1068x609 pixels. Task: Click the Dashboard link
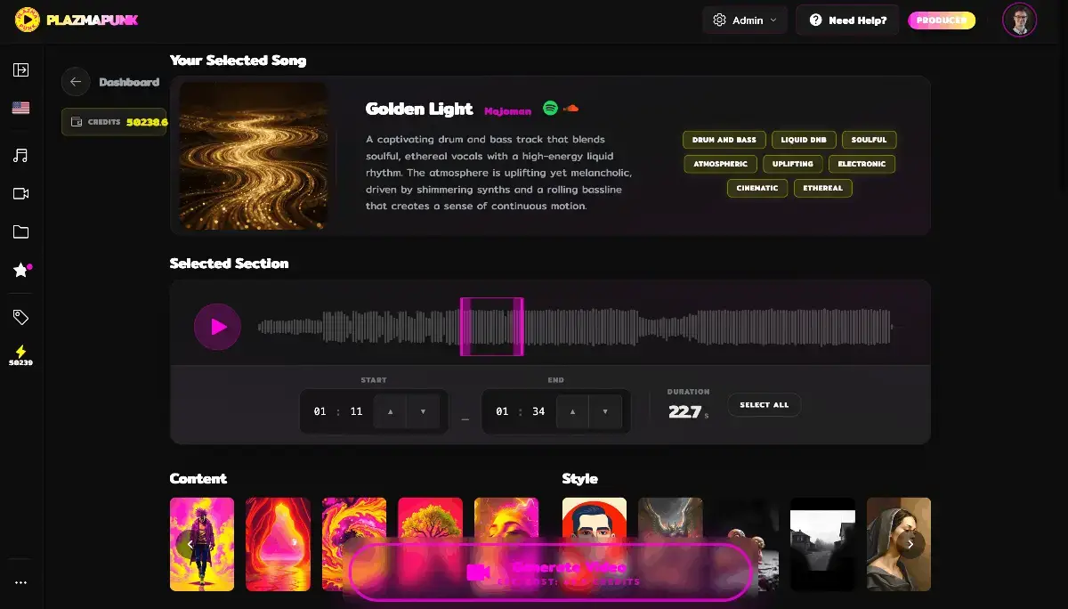(129, 82)
